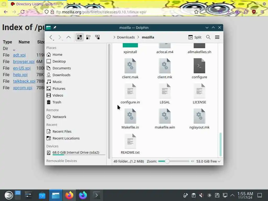Open uBlock Origin extension icon
Image resolution: width=268 pixels, height=201 pixels.
(254, 12)
